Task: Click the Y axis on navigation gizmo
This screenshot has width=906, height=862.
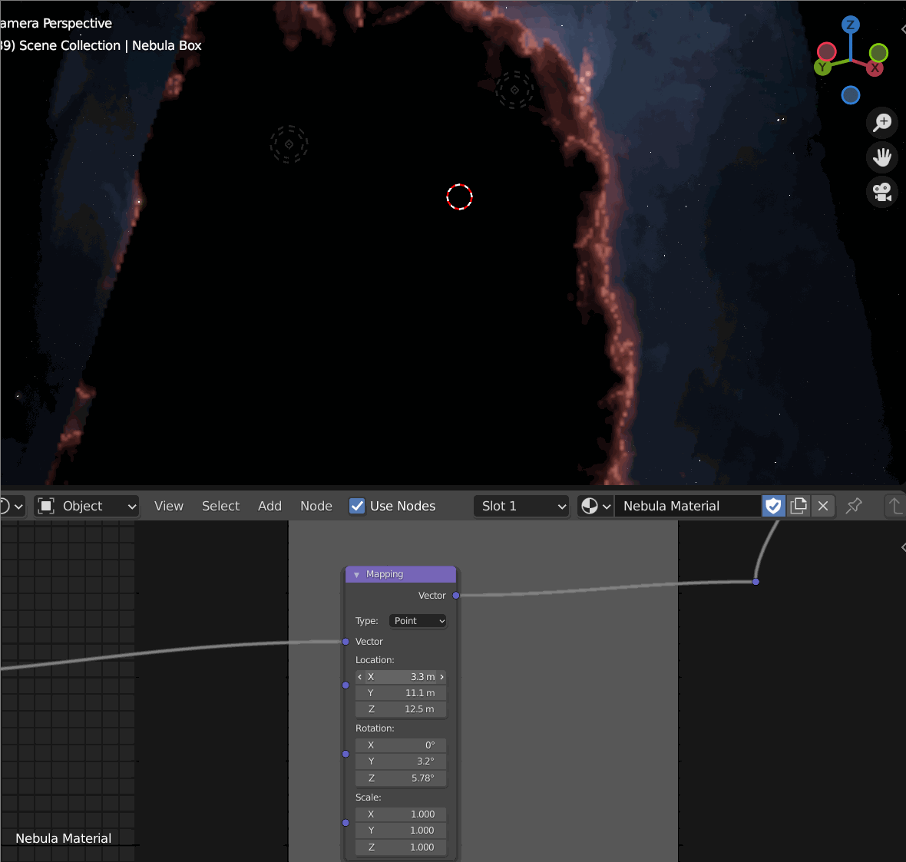Action: pos(822,68)
